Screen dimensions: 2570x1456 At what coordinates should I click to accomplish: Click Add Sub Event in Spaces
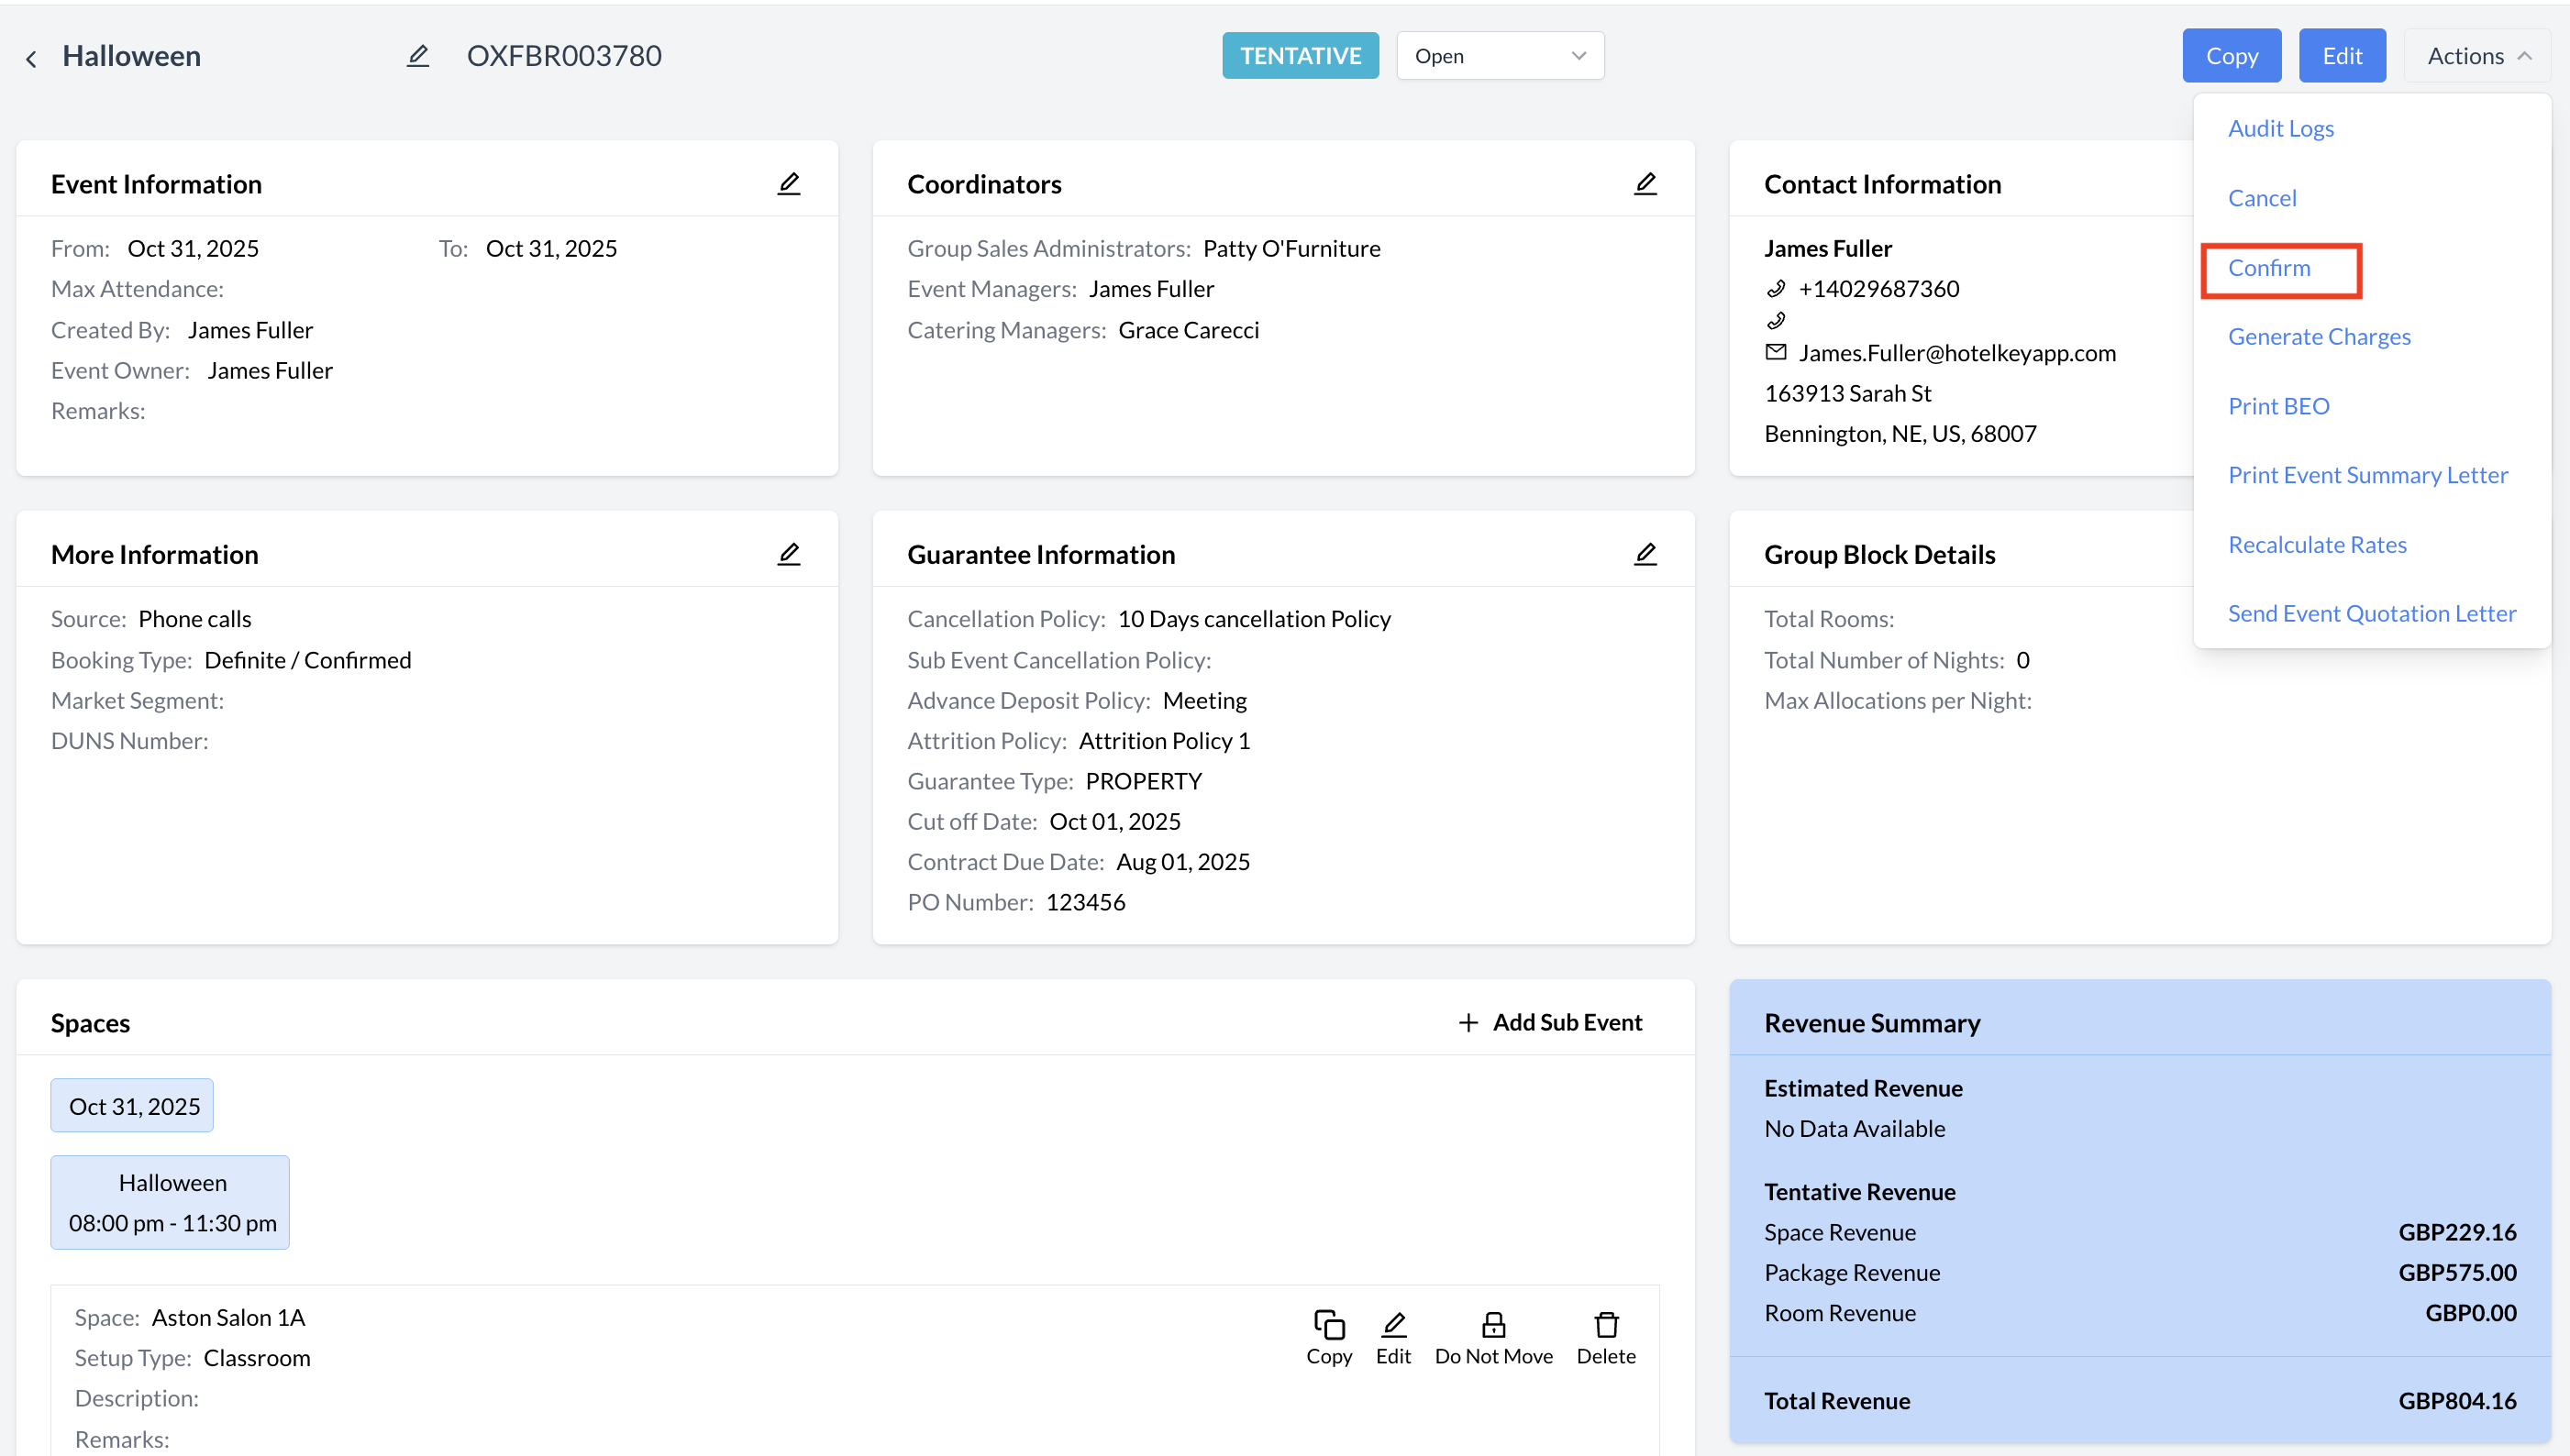1549,1022
